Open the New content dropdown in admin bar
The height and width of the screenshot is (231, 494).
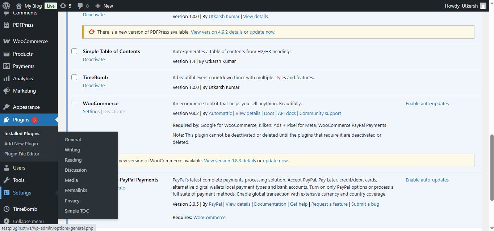pos(104,6)
